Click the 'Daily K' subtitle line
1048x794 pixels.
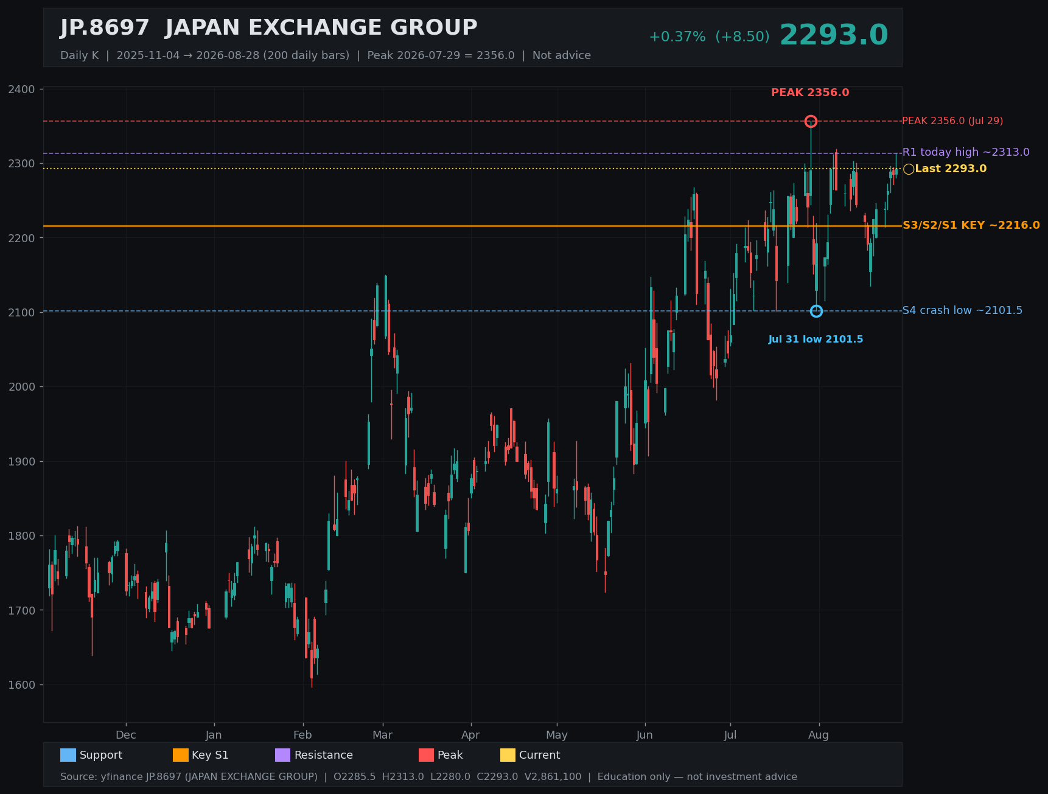click(326, 55)
